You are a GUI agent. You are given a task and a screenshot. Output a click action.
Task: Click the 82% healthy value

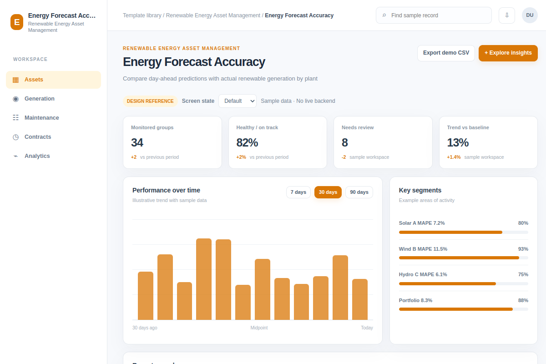pyautogui.click(x=247, y=142)
